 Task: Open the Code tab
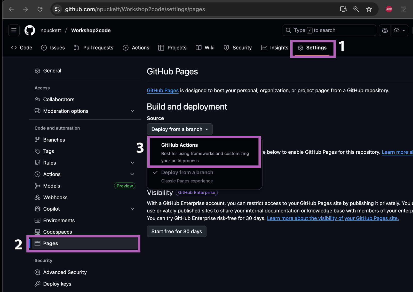point(22,48)
